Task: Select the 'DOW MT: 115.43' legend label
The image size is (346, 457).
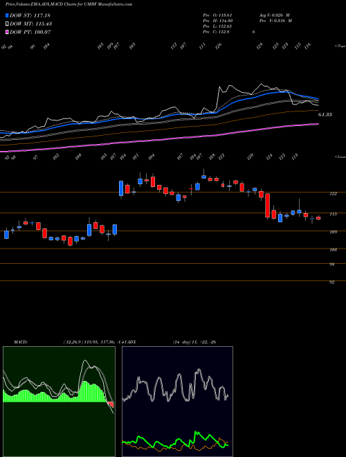Action: pos(31,24)
